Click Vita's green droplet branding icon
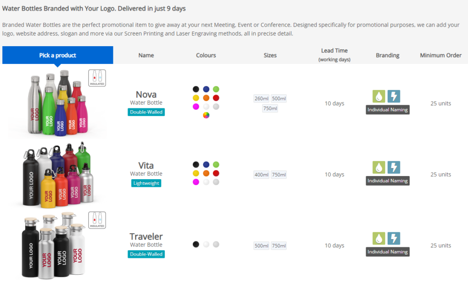The image size is (468, 283). pyautogui.click(x=379, y=167)
